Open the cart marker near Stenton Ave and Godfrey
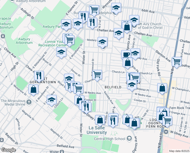This screenshot has width=190, height=153. tap(177, 62)
